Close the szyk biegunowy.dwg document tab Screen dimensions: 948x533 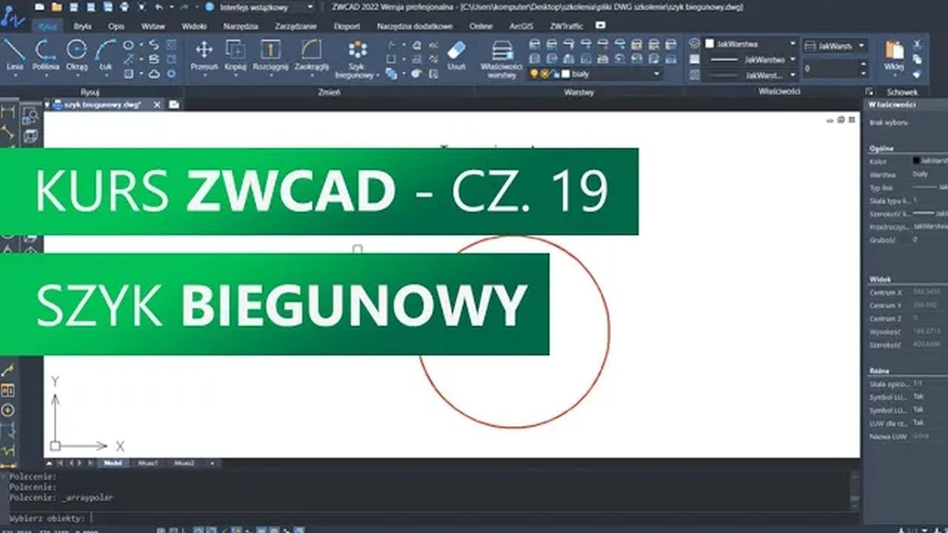click(x=157, y=105)
